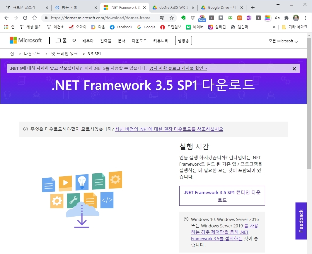This screenshot has width=312, height=254.
Task: Open the recommended latest .NET download link
Action: 169,129
